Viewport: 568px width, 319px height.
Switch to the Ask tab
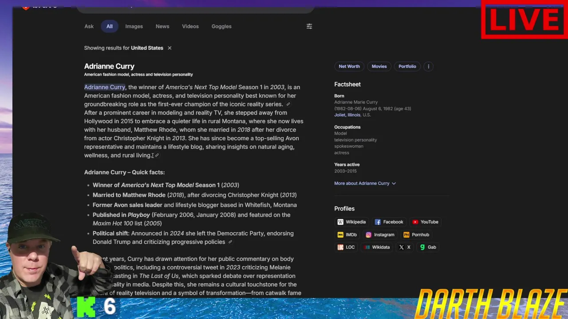tap(89, 26)
